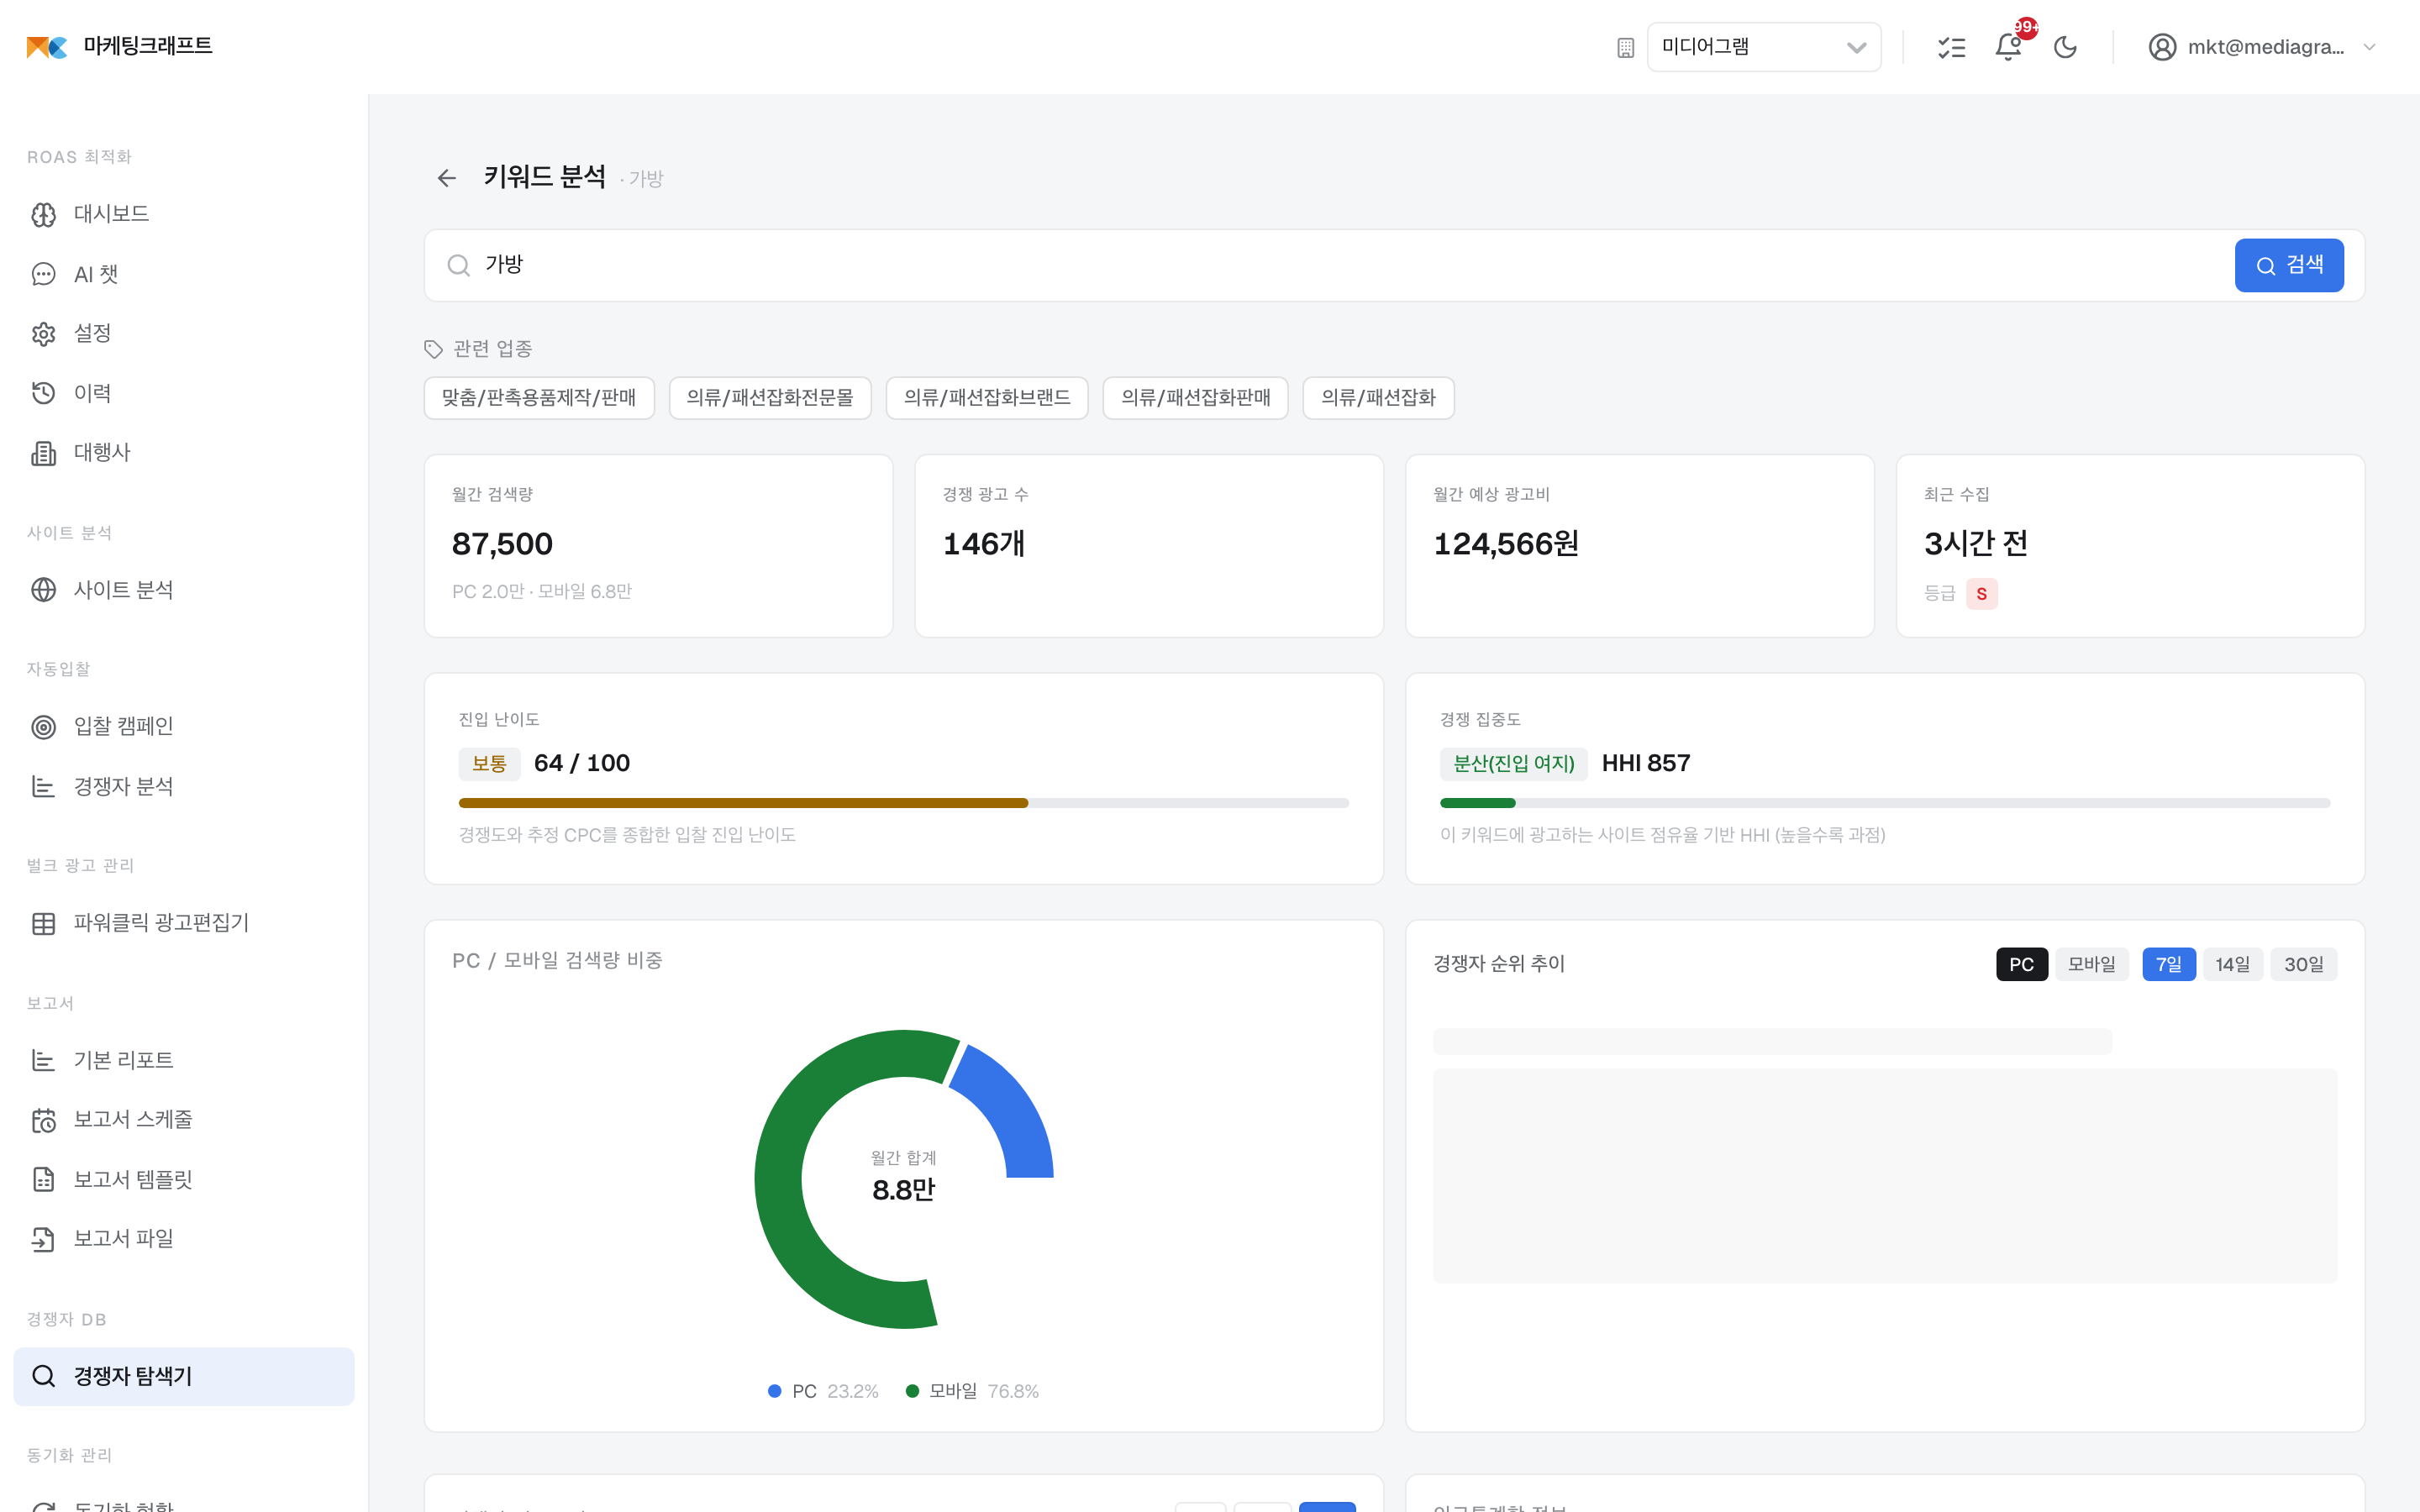Image resolution: width=2420 pixels, height=1512 pixels.
Task: Click the back arrow beside 키워드 분석
Action: click(x=446, y=178)
